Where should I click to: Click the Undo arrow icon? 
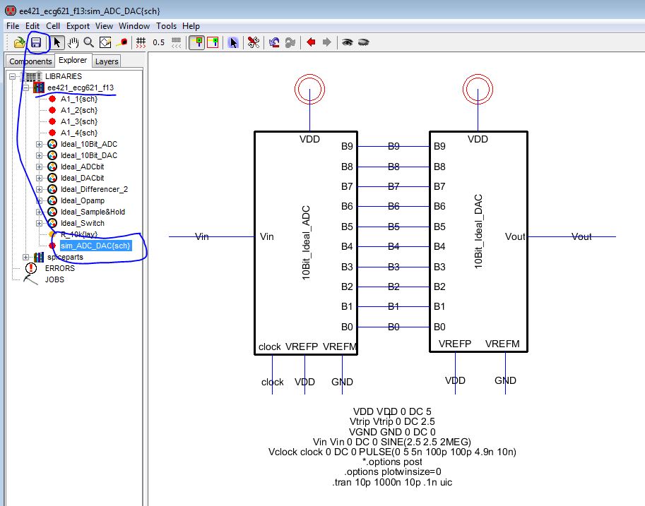[x=274, y=42]
